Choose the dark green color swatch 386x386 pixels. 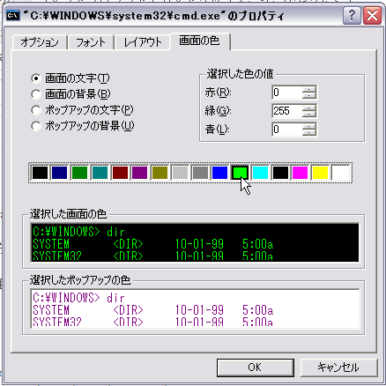tap(79, 173)
